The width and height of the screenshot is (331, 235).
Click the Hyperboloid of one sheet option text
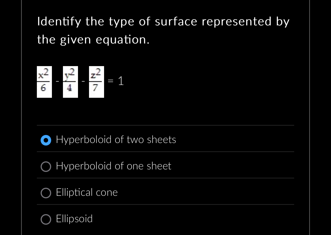tap(113, 166)
